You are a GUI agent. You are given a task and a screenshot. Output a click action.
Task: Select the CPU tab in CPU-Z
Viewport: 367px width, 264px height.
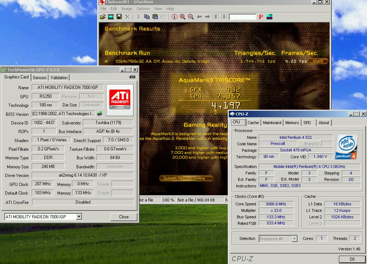[x=238, y=122]
